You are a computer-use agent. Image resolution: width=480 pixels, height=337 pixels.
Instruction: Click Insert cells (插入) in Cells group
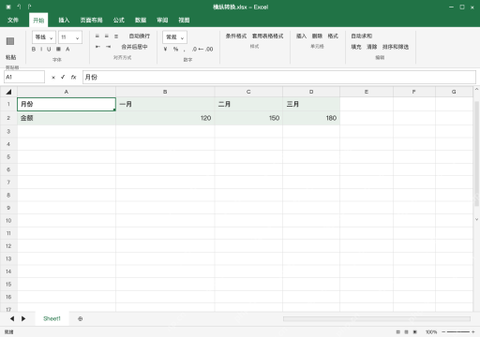pos(301,37)
